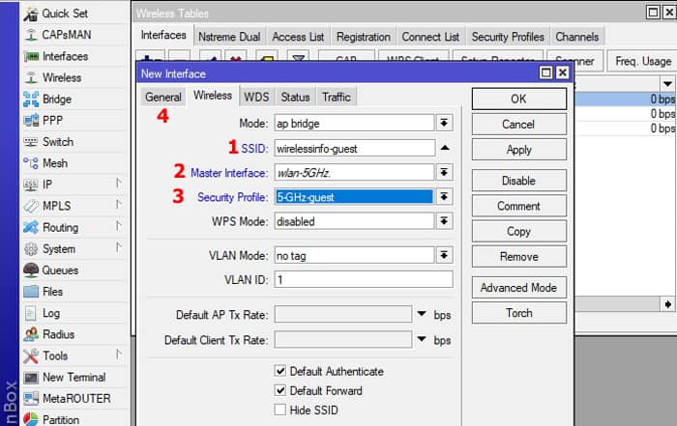Screen dimensions: 677x426
Task: Click the scroll-right arrow in Wireless Tables
Action: 668,304
